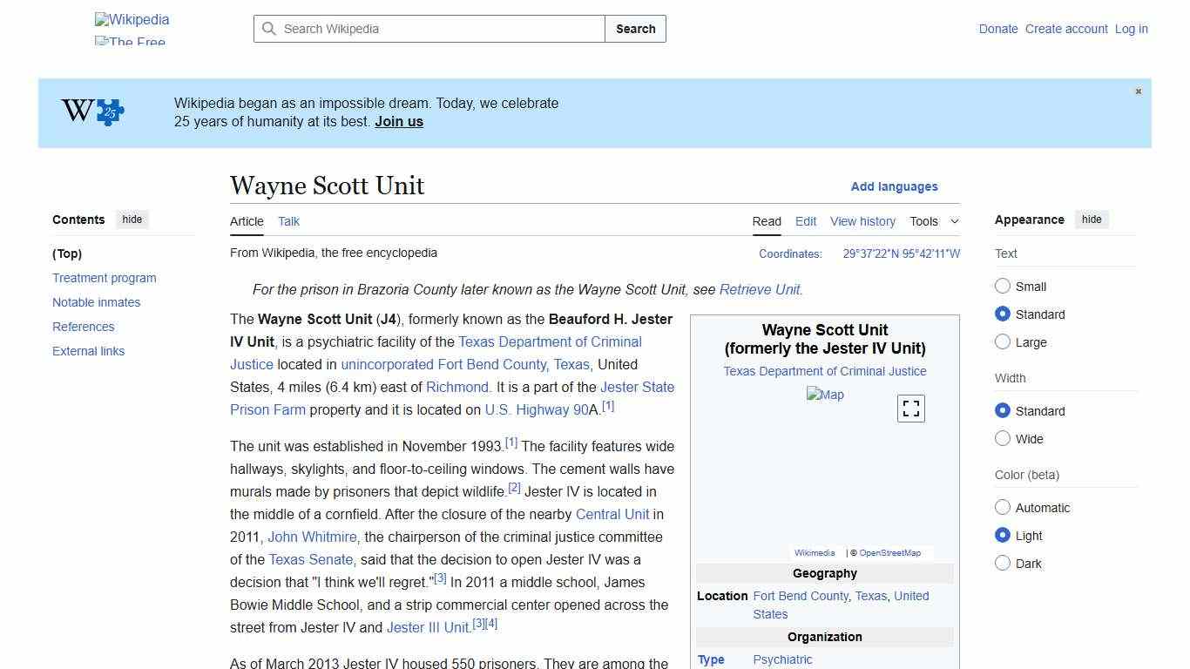Select the Automatic color option
Viewport: 1190px width, 669px height.
pos(1003,507)
